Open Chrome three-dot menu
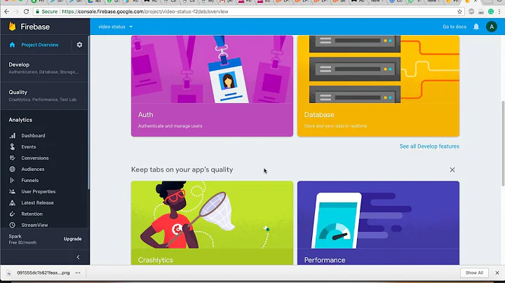 [x=499, y=12]
